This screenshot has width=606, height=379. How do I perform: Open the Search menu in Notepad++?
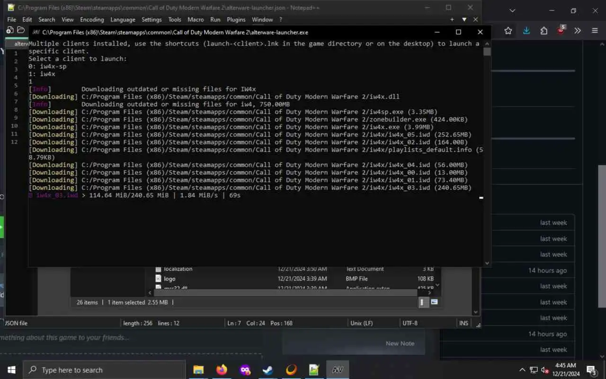(x=47, y=19)
